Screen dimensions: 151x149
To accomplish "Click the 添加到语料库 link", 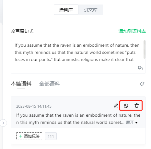I will (x=132, y=31).
